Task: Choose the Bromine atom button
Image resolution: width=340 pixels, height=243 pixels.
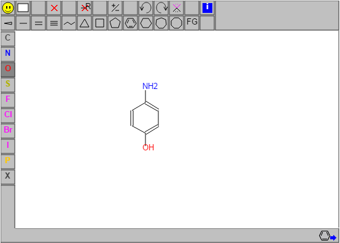Action: (x=8, y=131)
